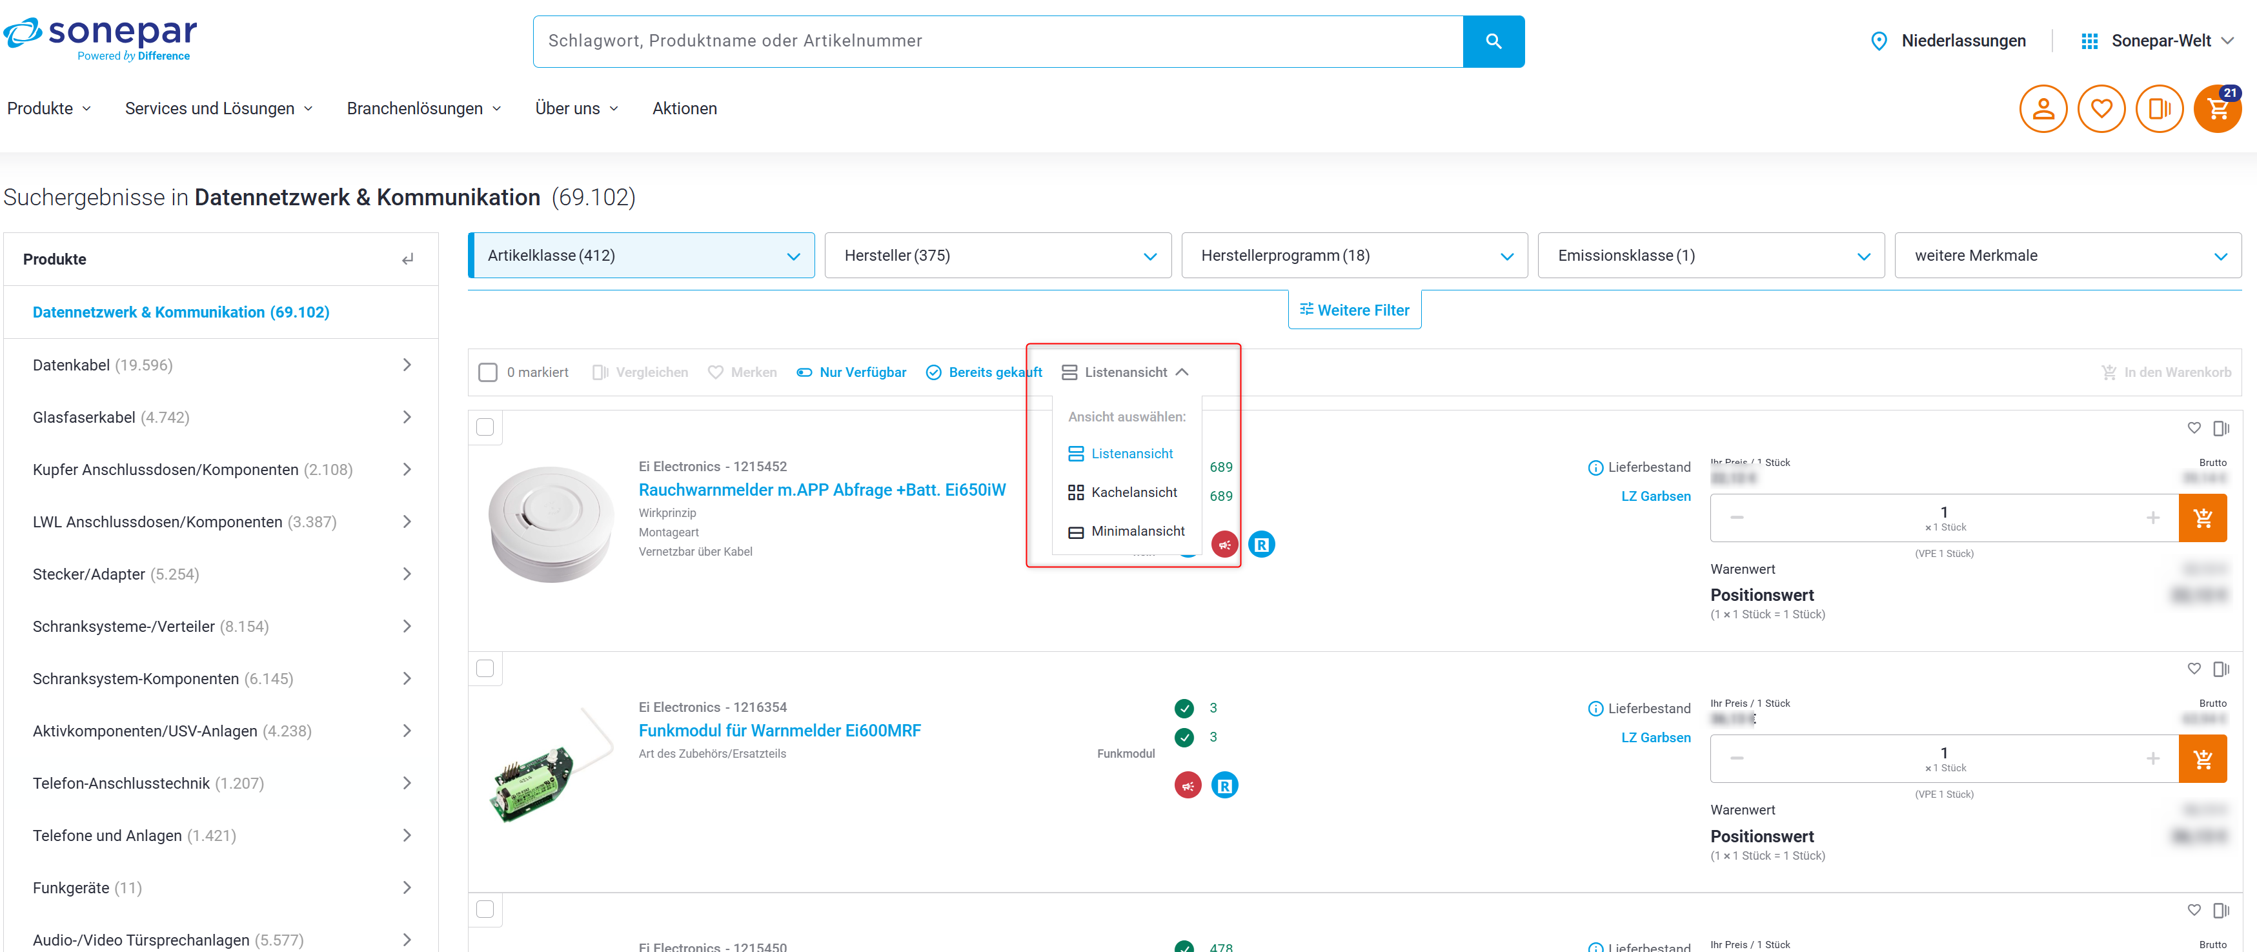The height and width of the screenshot is (952, 2257).
Task: Click the Weitere Filter button
Action: pyautogui.click(x=1355, y=310)
